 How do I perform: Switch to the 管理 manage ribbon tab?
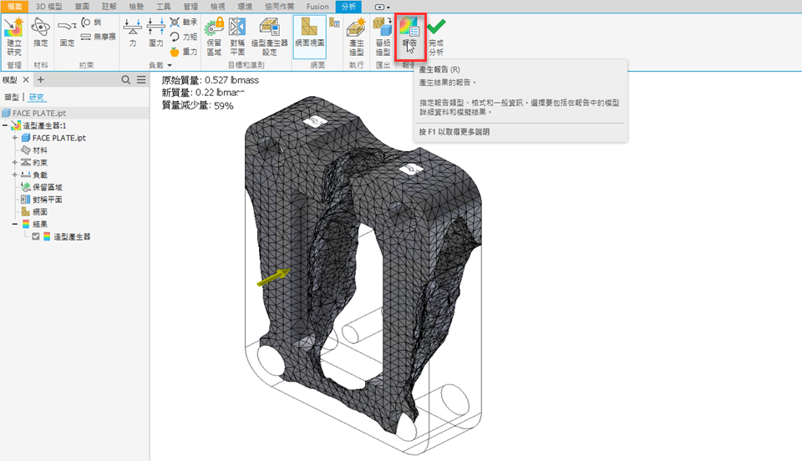click(x=190, y=7)
